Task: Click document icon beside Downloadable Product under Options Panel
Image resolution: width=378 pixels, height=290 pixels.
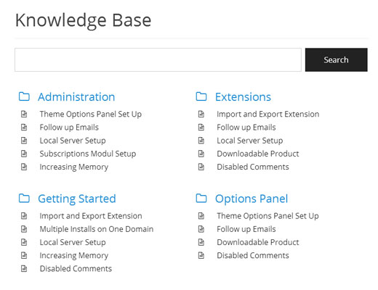Action: [201, 242]
